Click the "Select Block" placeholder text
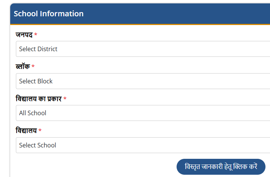 [x=36, y=81]
